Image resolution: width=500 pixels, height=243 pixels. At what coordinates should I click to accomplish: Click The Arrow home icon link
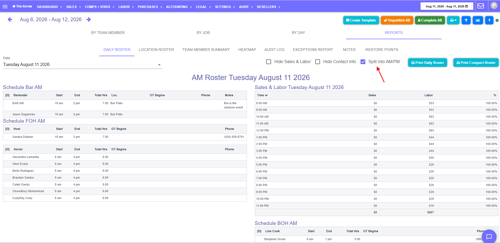[22, 6]
